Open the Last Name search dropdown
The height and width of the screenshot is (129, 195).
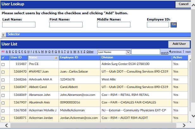click(128, 52)
